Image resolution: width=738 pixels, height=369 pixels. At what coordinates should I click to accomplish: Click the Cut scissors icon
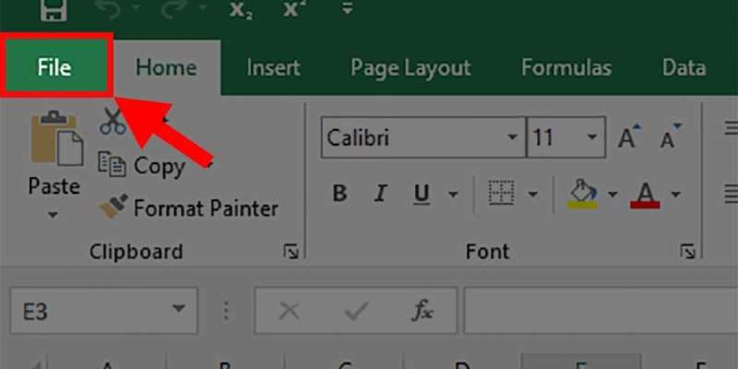tap(113, 121)
